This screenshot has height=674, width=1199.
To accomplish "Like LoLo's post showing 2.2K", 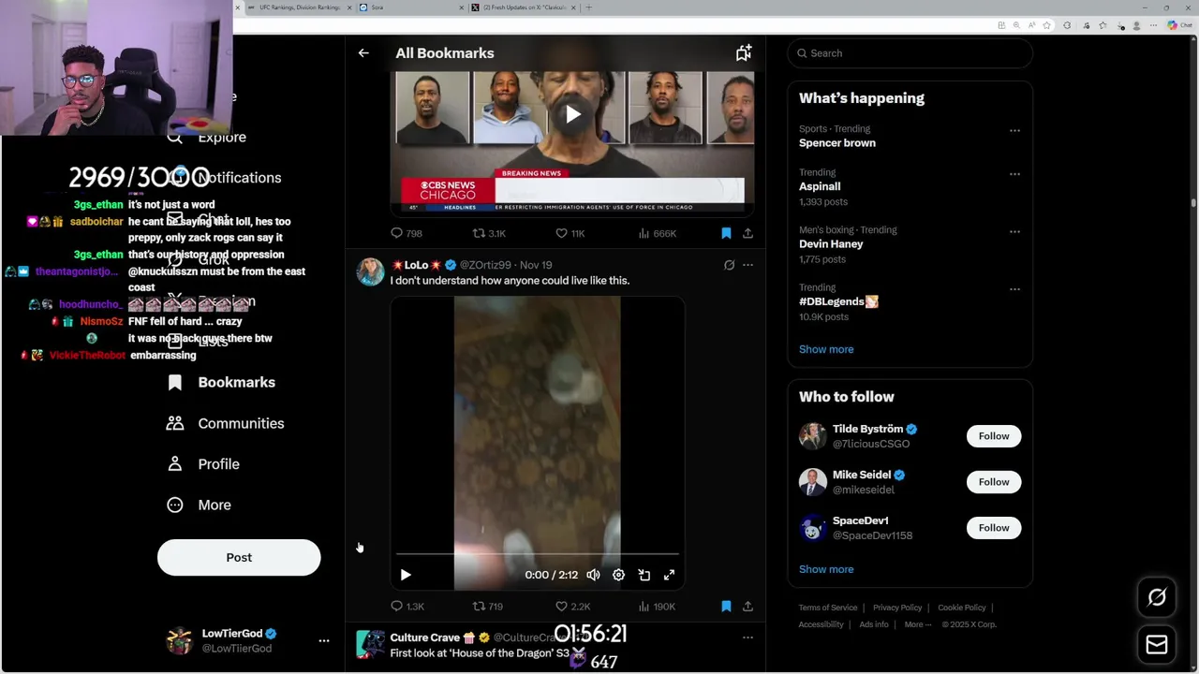I will pyautogui.click(x=572, y=607).
